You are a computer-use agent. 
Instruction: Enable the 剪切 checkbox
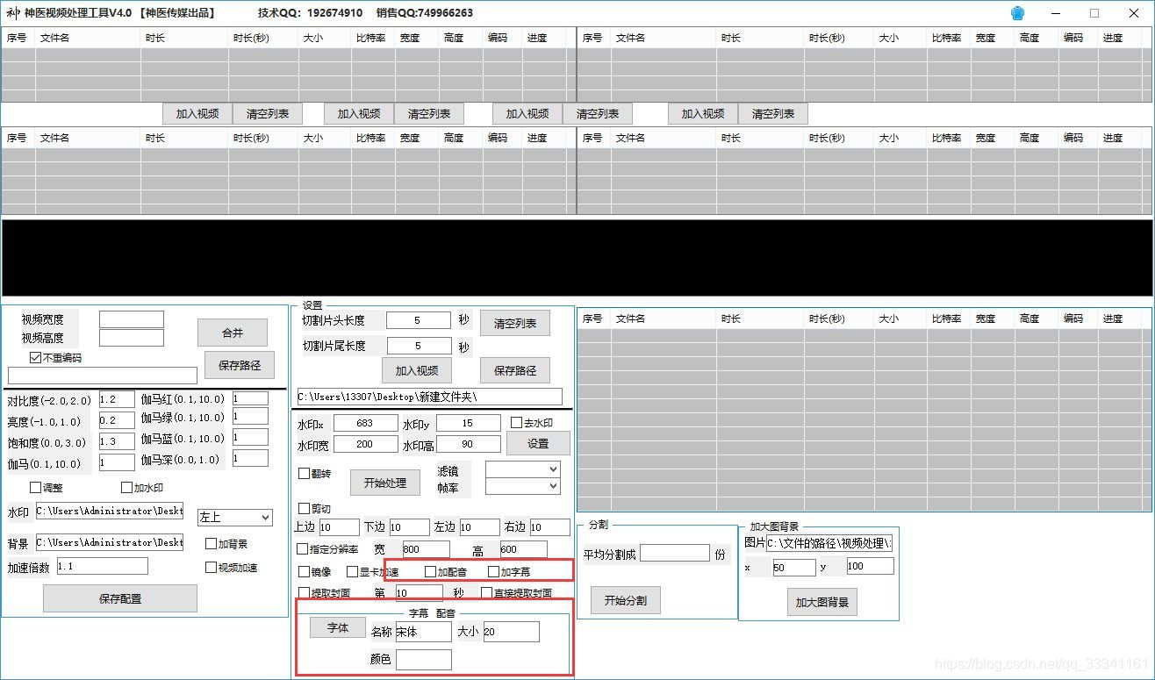tap(305, 508)
